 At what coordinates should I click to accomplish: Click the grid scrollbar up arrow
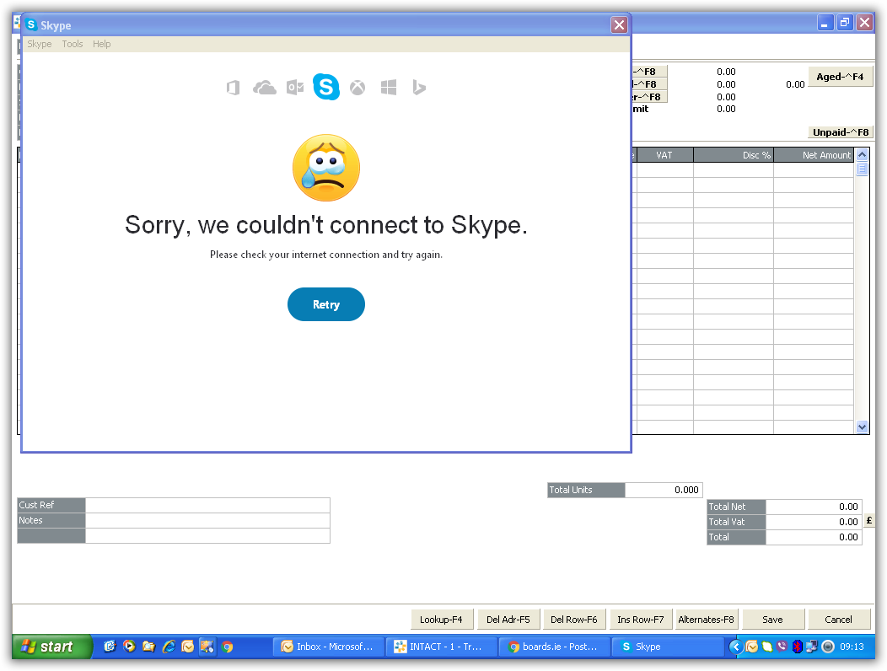coord(862,154)
